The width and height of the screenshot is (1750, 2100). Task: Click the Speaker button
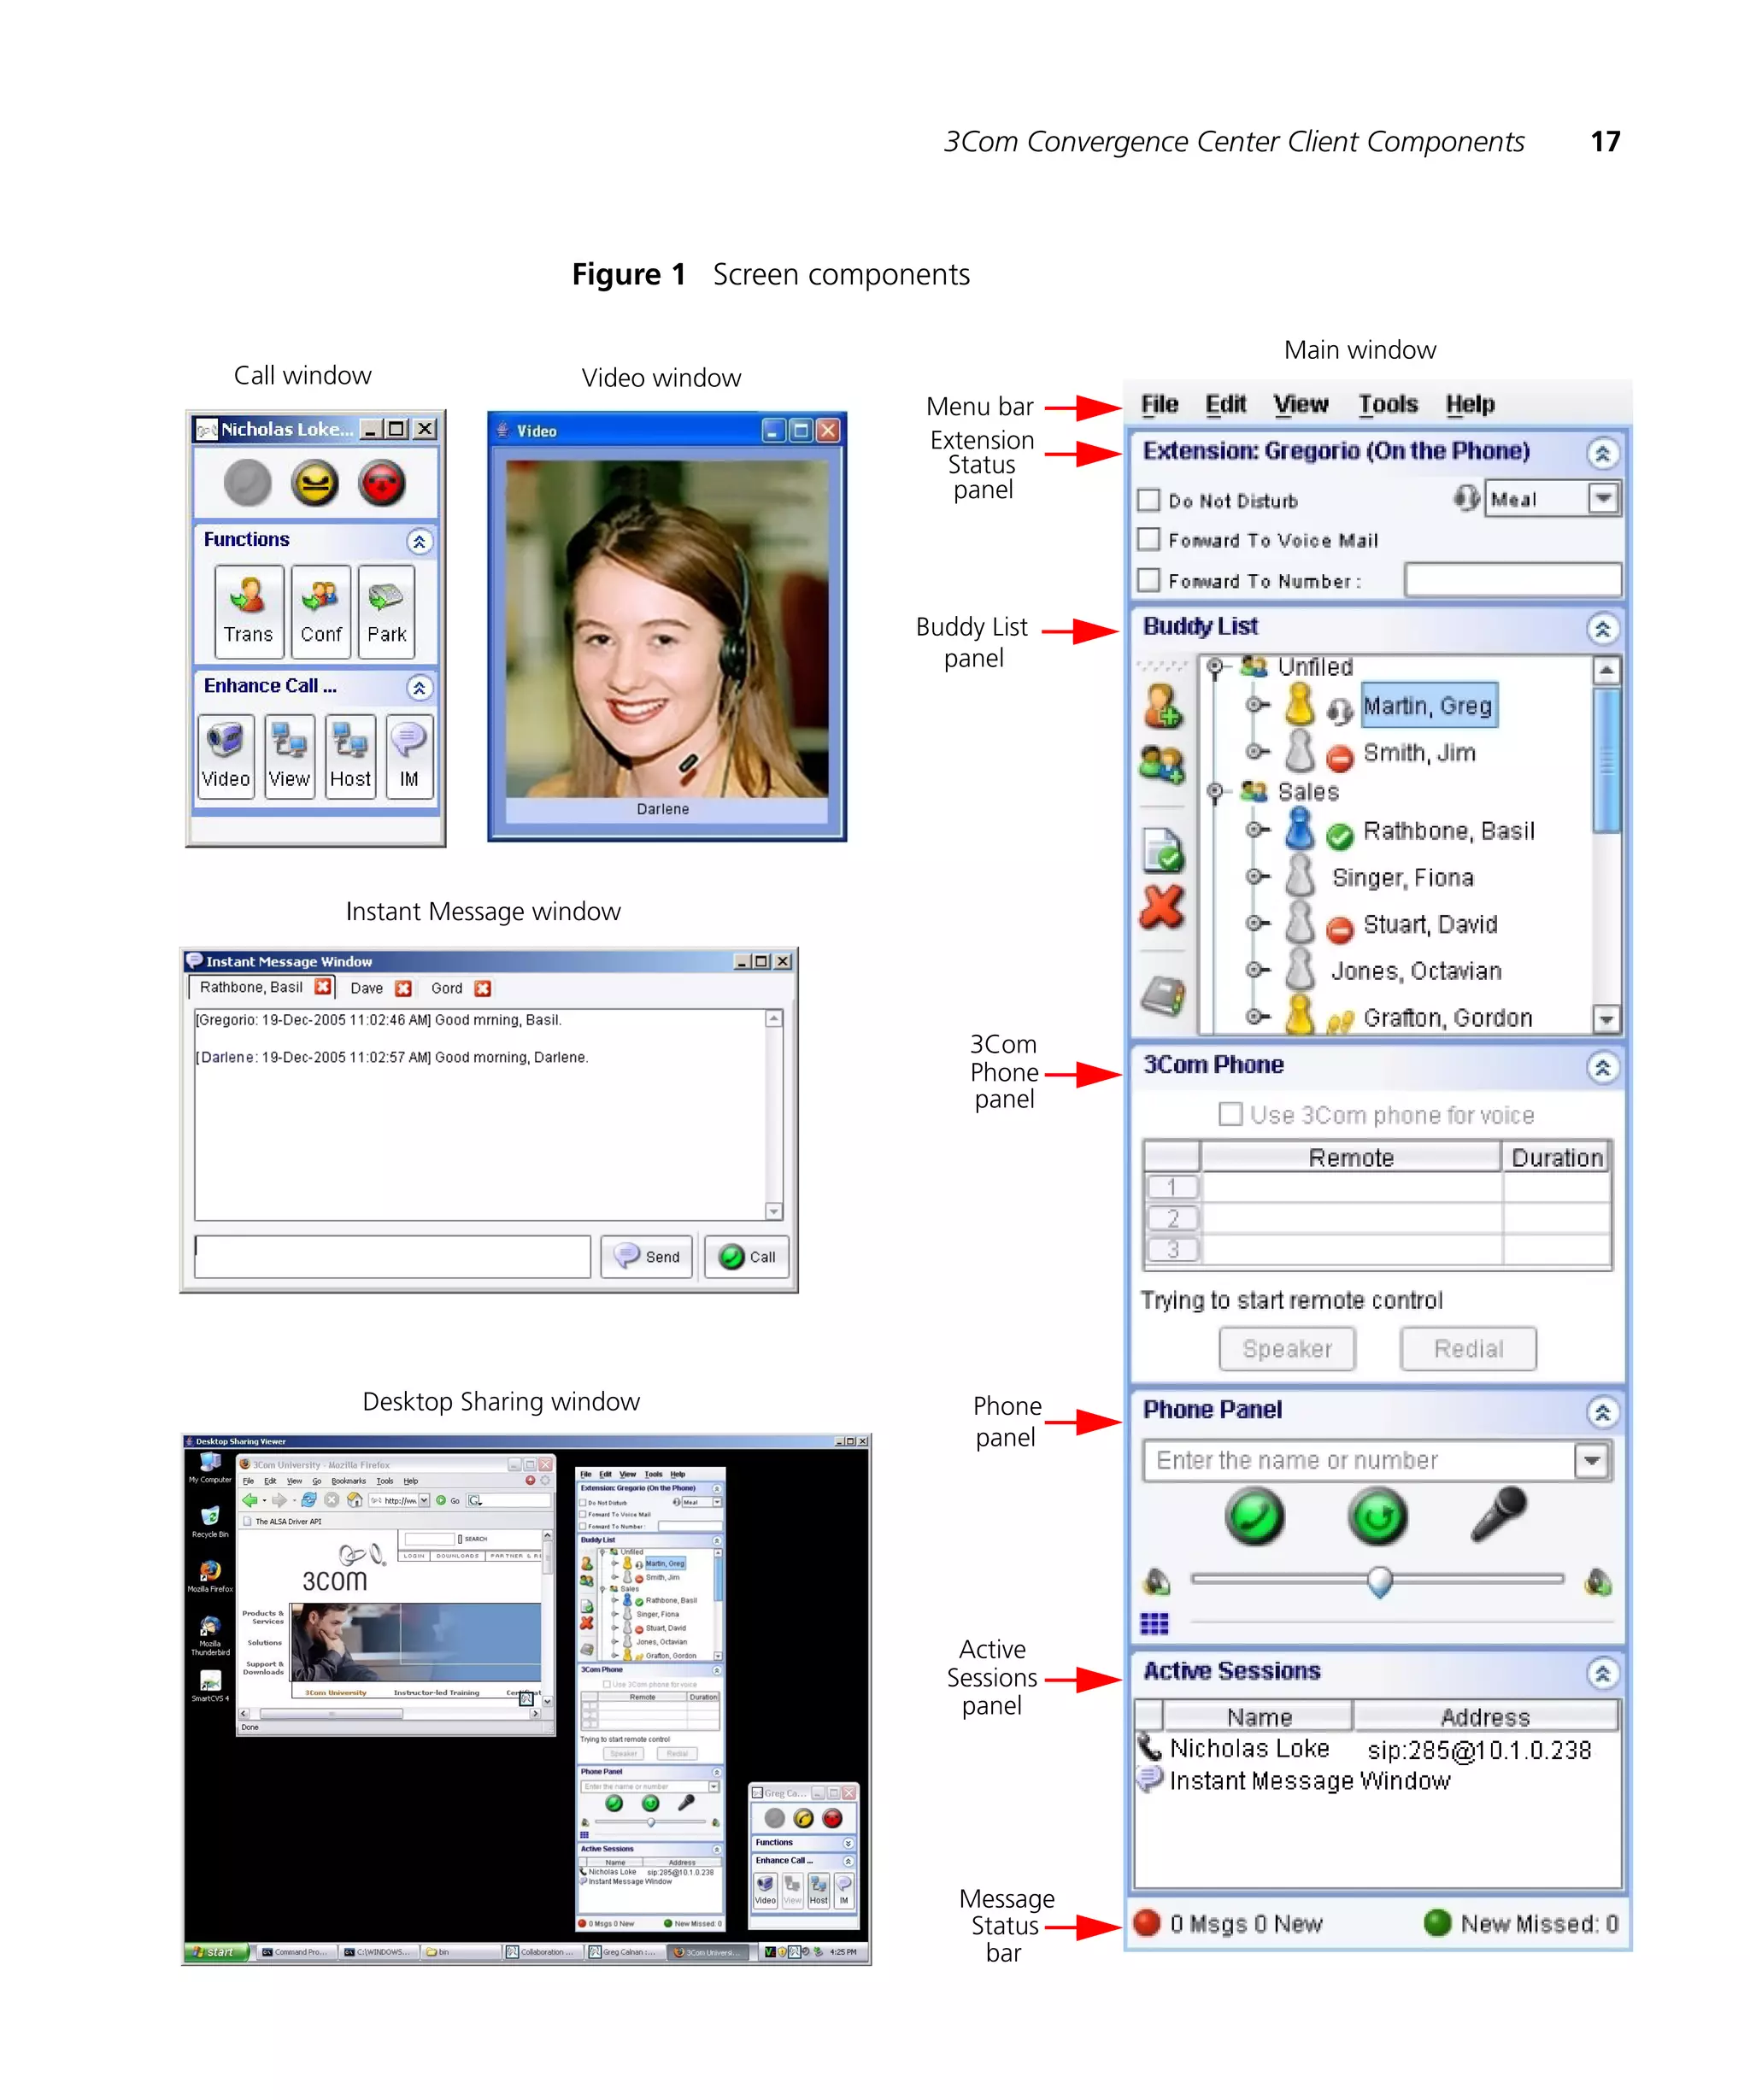pos(1287,1349)
